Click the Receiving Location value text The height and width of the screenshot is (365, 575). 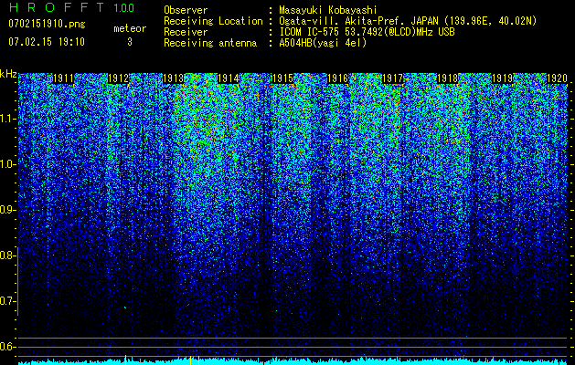(408, 21)
